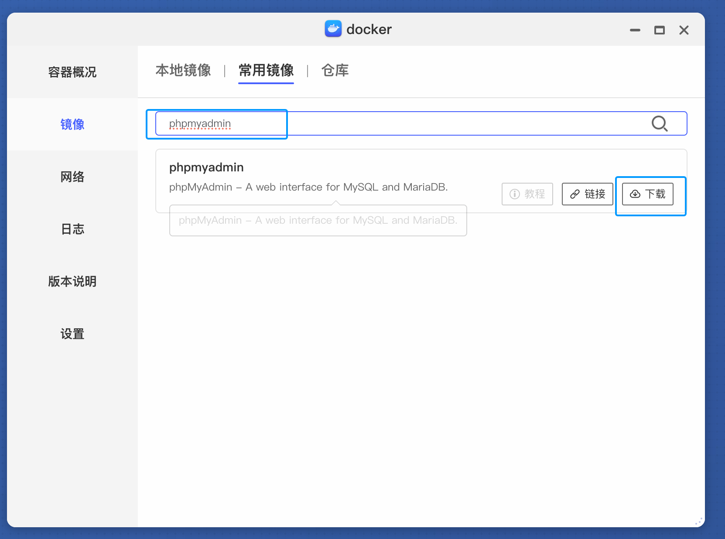Minimize the docker window

[x=635, y=30]
